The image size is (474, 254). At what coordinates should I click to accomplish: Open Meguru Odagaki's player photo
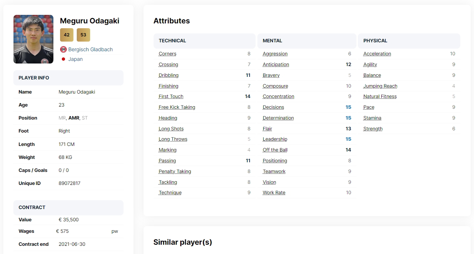33,39
